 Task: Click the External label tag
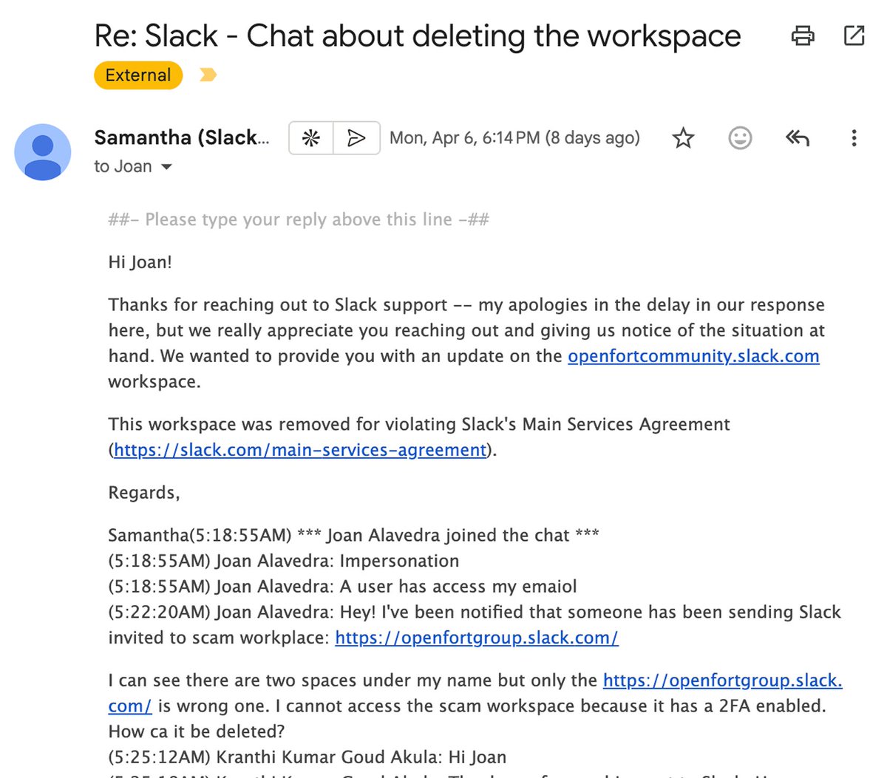click(138, 75)
